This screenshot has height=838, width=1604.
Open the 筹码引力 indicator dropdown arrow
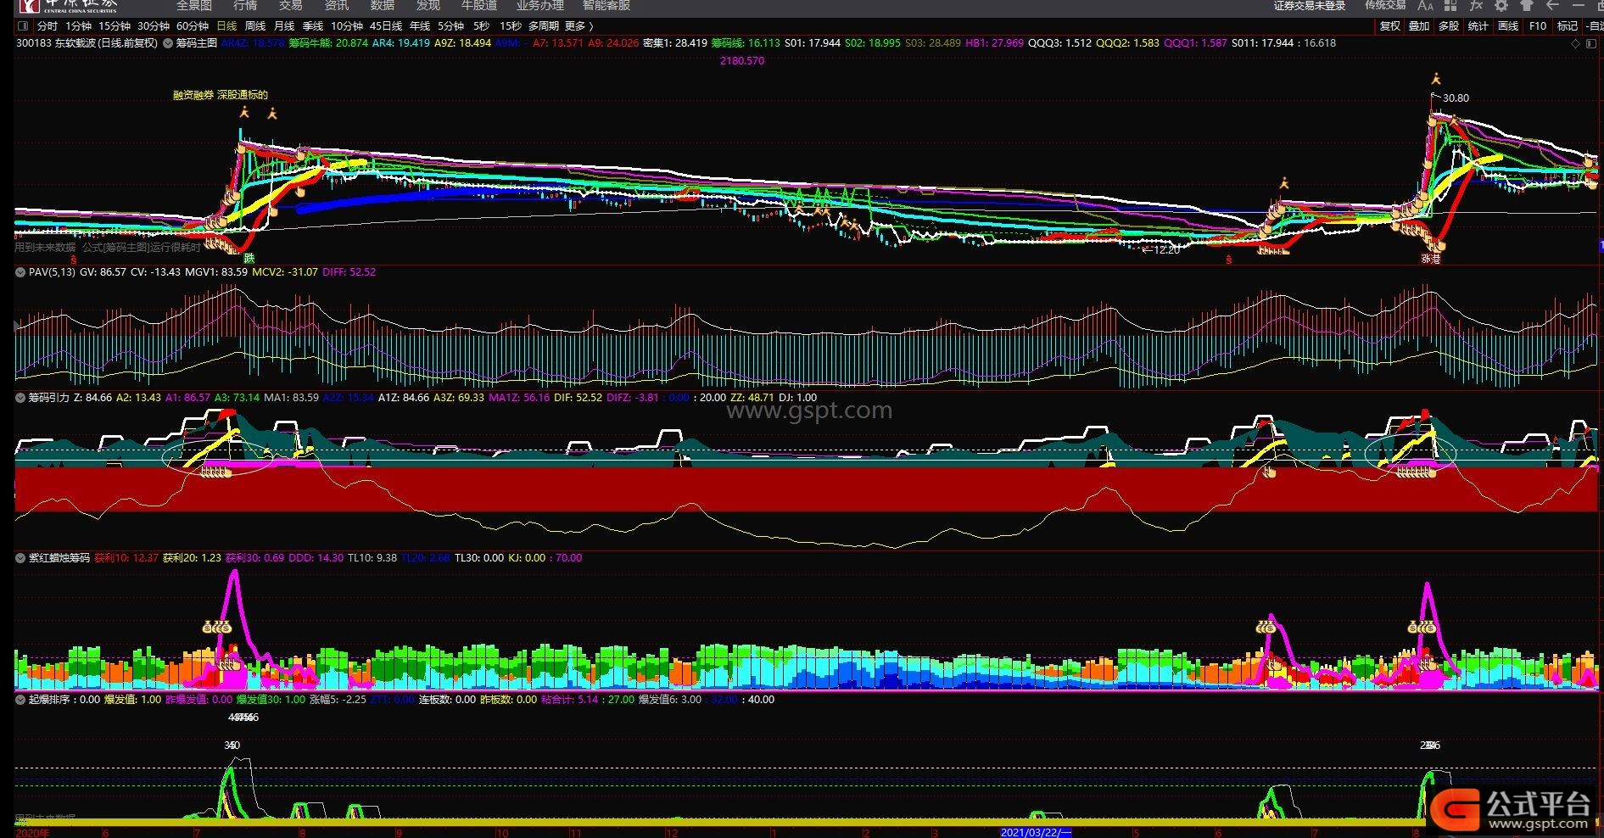(20, 397)
